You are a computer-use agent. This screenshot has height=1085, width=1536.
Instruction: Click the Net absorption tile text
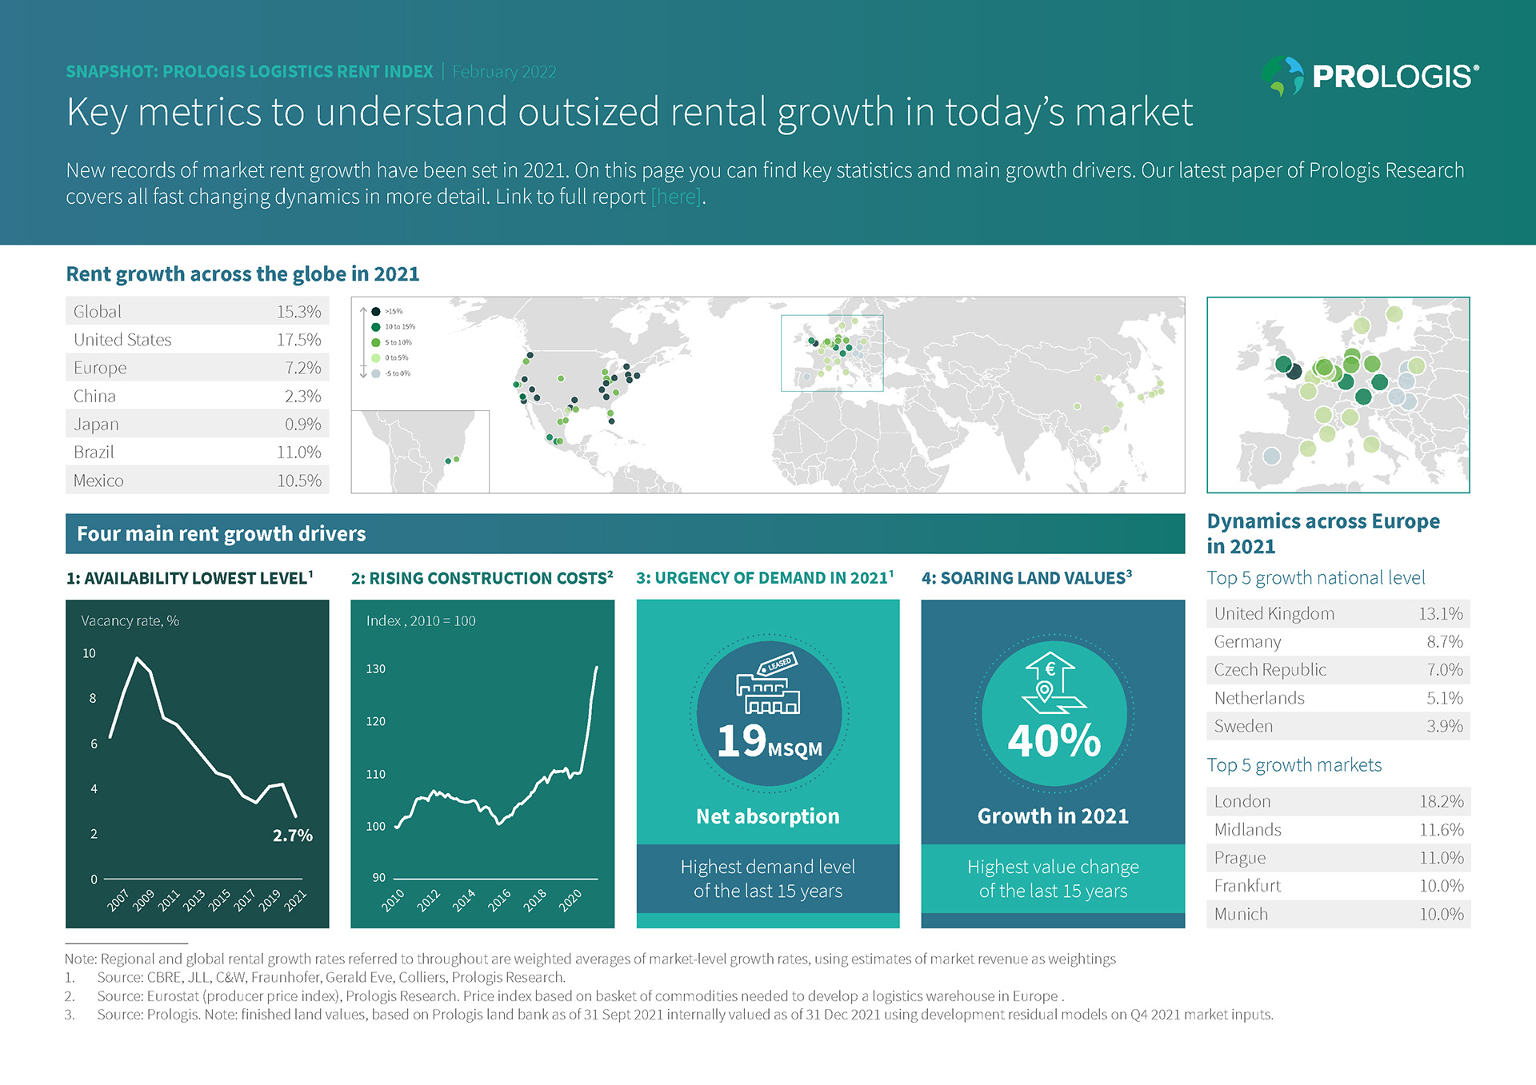(768, 816)
